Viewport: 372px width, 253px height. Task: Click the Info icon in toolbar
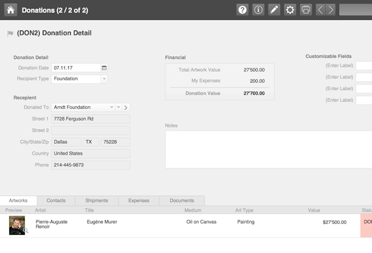click(259, 10)
